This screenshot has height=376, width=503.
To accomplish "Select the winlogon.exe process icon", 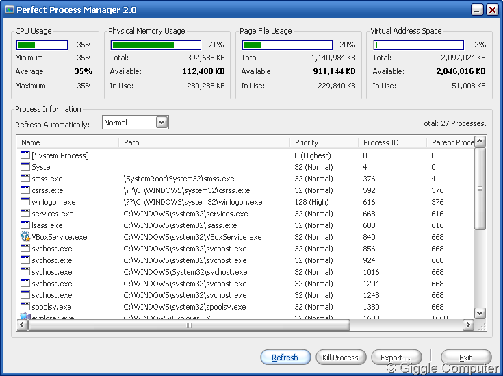I will point(25,202).
